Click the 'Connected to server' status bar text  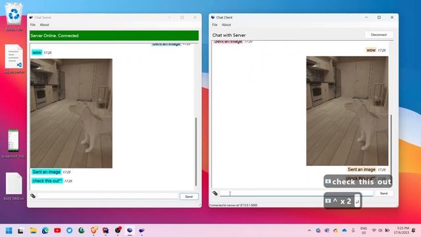[233, 205]
